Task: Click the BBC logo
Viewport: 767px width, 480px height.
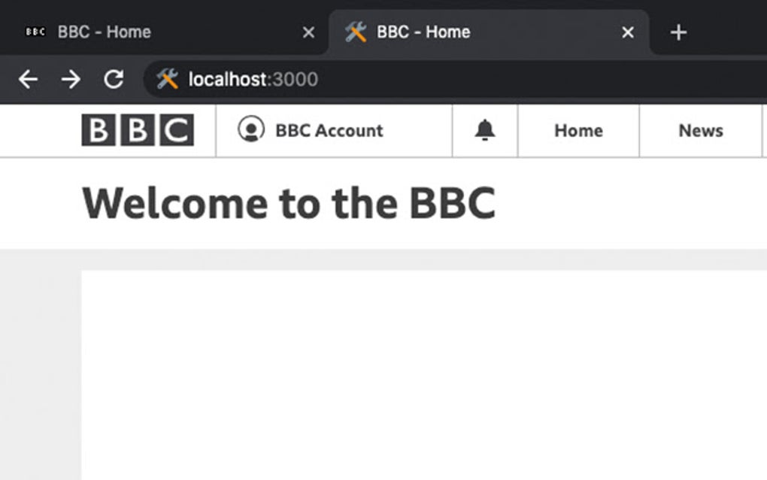Action: (138, 129)
